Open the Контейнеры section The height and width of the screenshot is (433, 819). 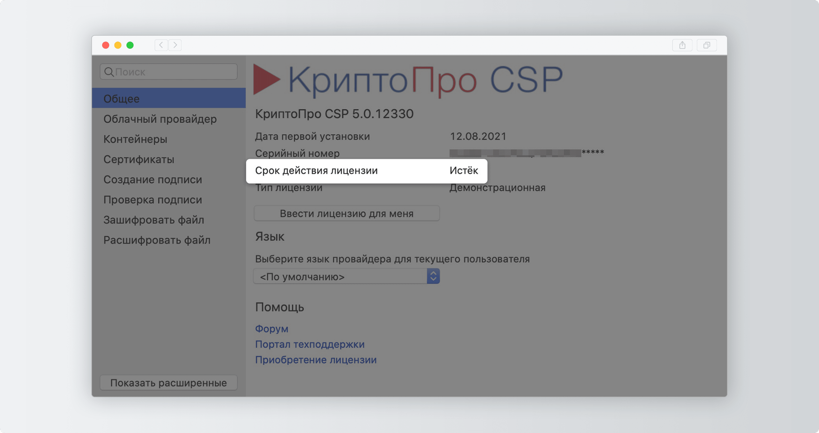point(169,139)
